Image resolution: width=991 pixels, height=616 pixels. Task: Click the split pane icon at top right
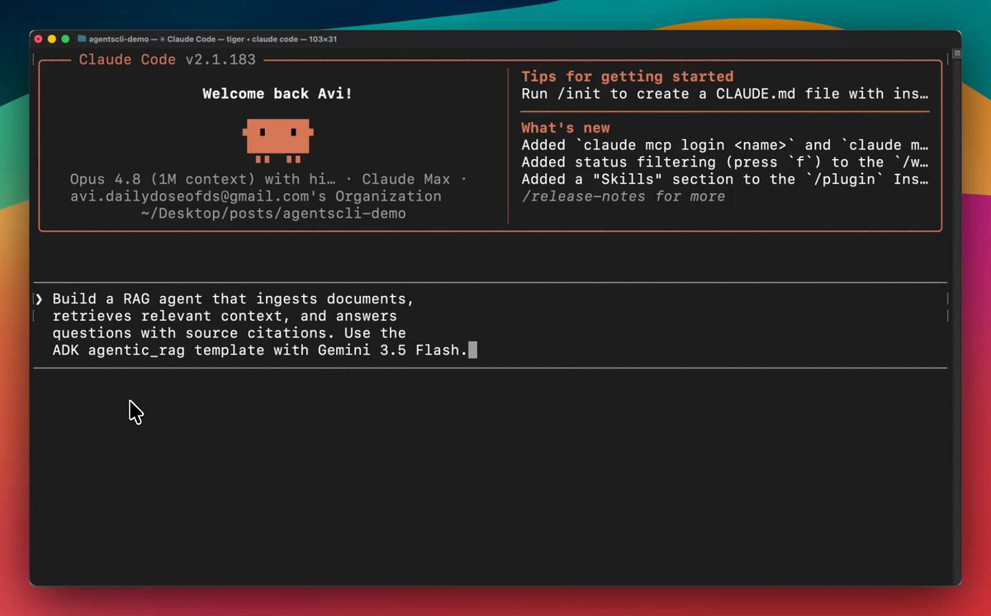(956, 53)
